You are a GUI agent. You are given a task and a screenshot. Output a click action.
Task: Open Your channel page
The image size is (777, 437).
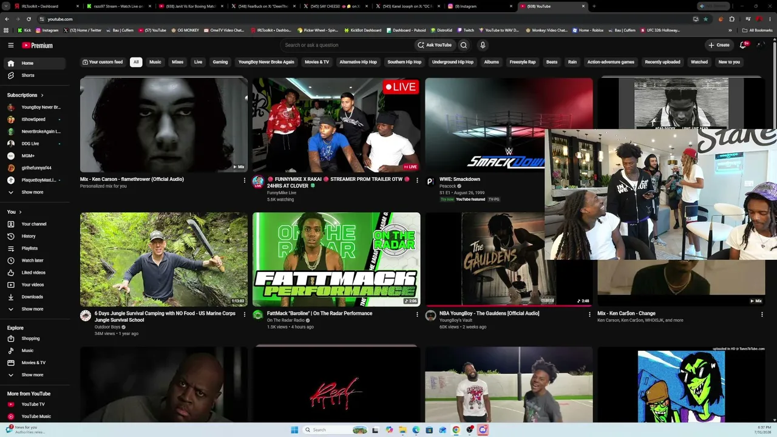(x=36, y=224)
